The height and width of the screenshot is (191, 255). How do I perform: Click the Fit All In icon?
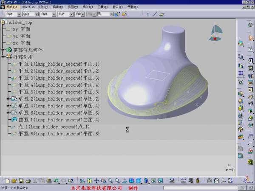pyautogui.click(x=90, y=181)
